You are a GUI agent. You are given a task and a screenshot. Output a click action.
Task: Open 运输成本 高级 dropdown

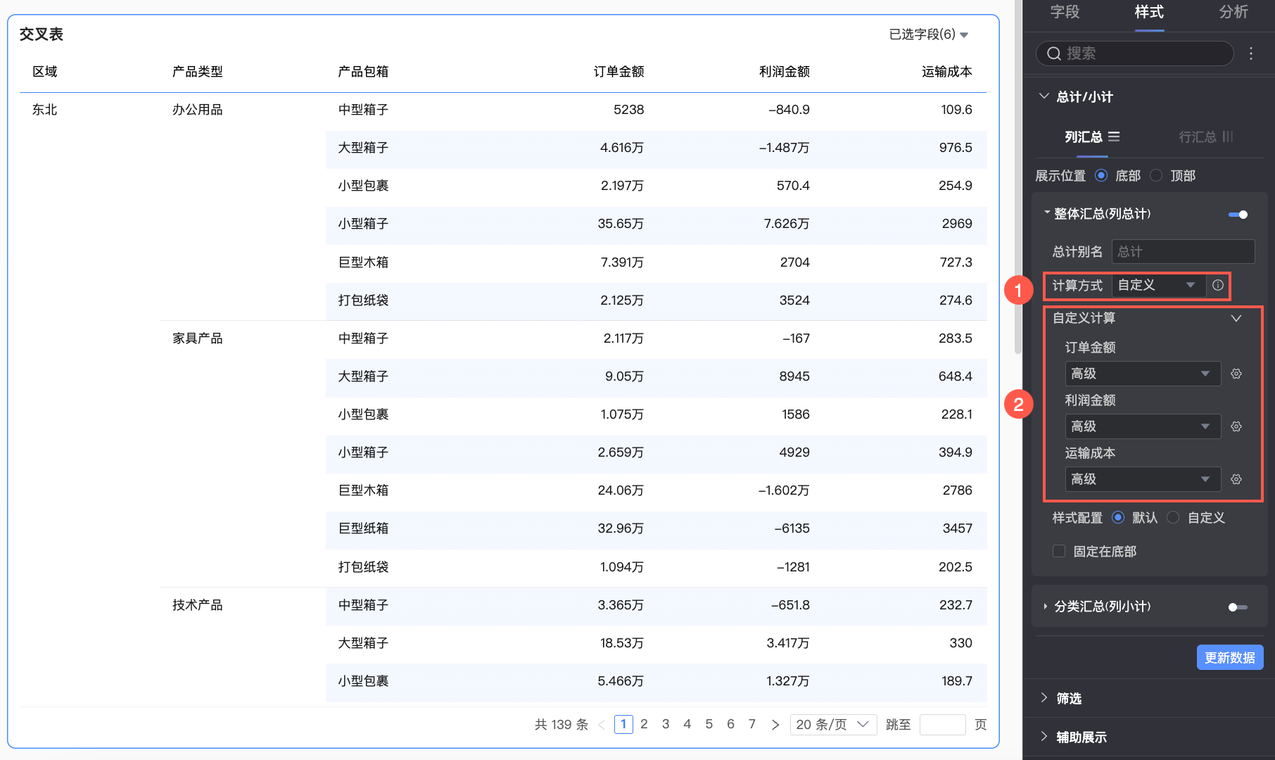[x=1143, y=479]
